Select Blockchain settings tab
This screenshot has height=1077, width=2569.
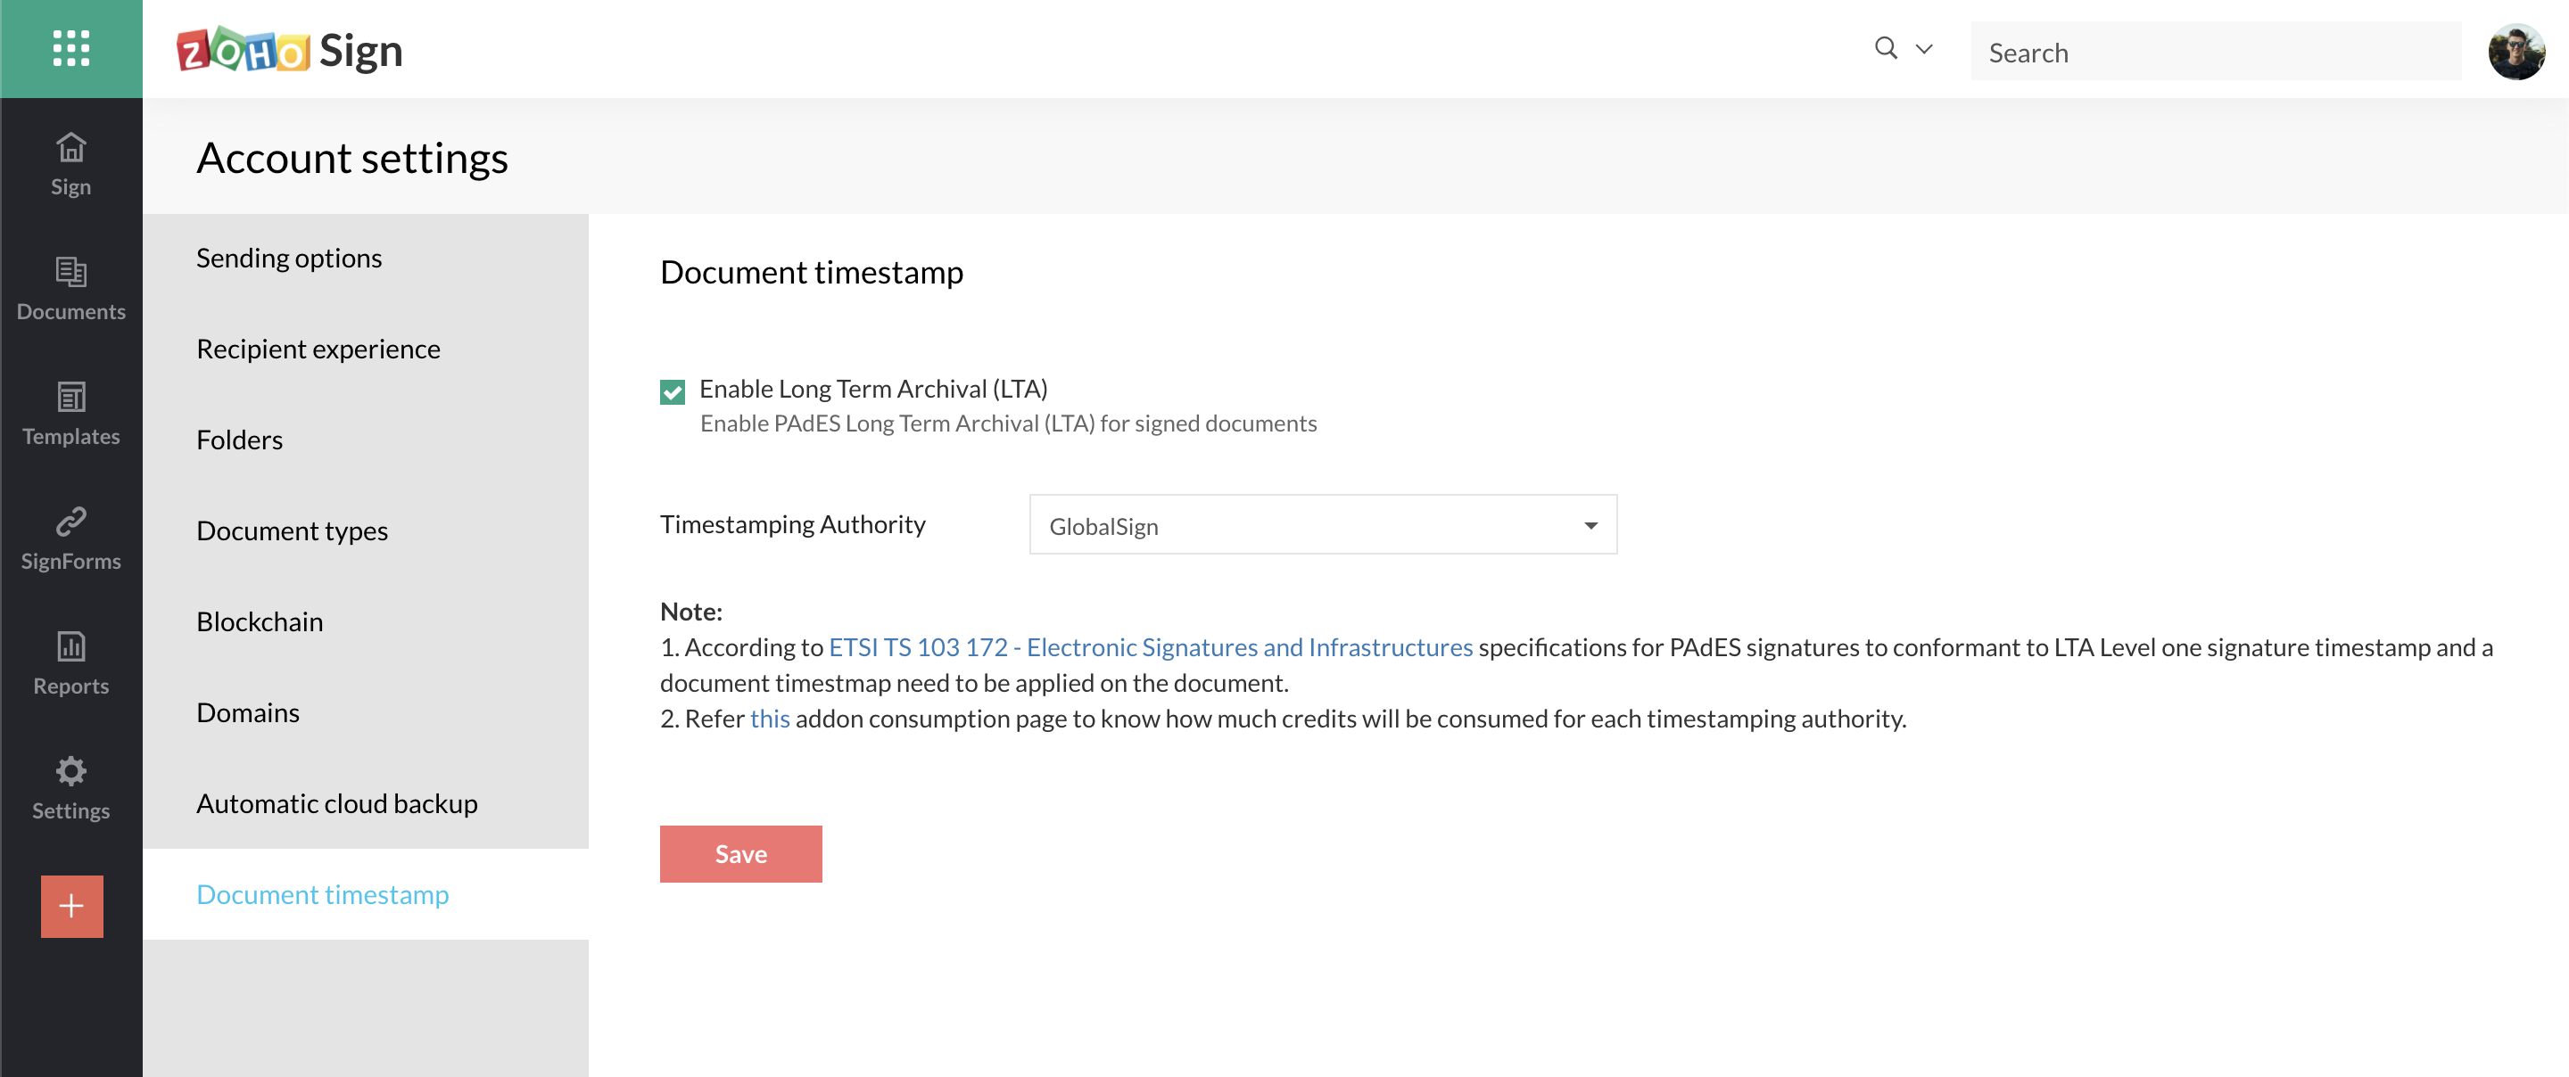tap(260, 621)
